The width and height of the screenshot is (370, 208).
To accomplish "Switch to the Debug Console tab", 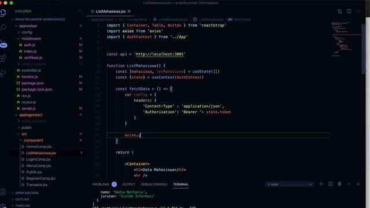I will tap(154, 184).
